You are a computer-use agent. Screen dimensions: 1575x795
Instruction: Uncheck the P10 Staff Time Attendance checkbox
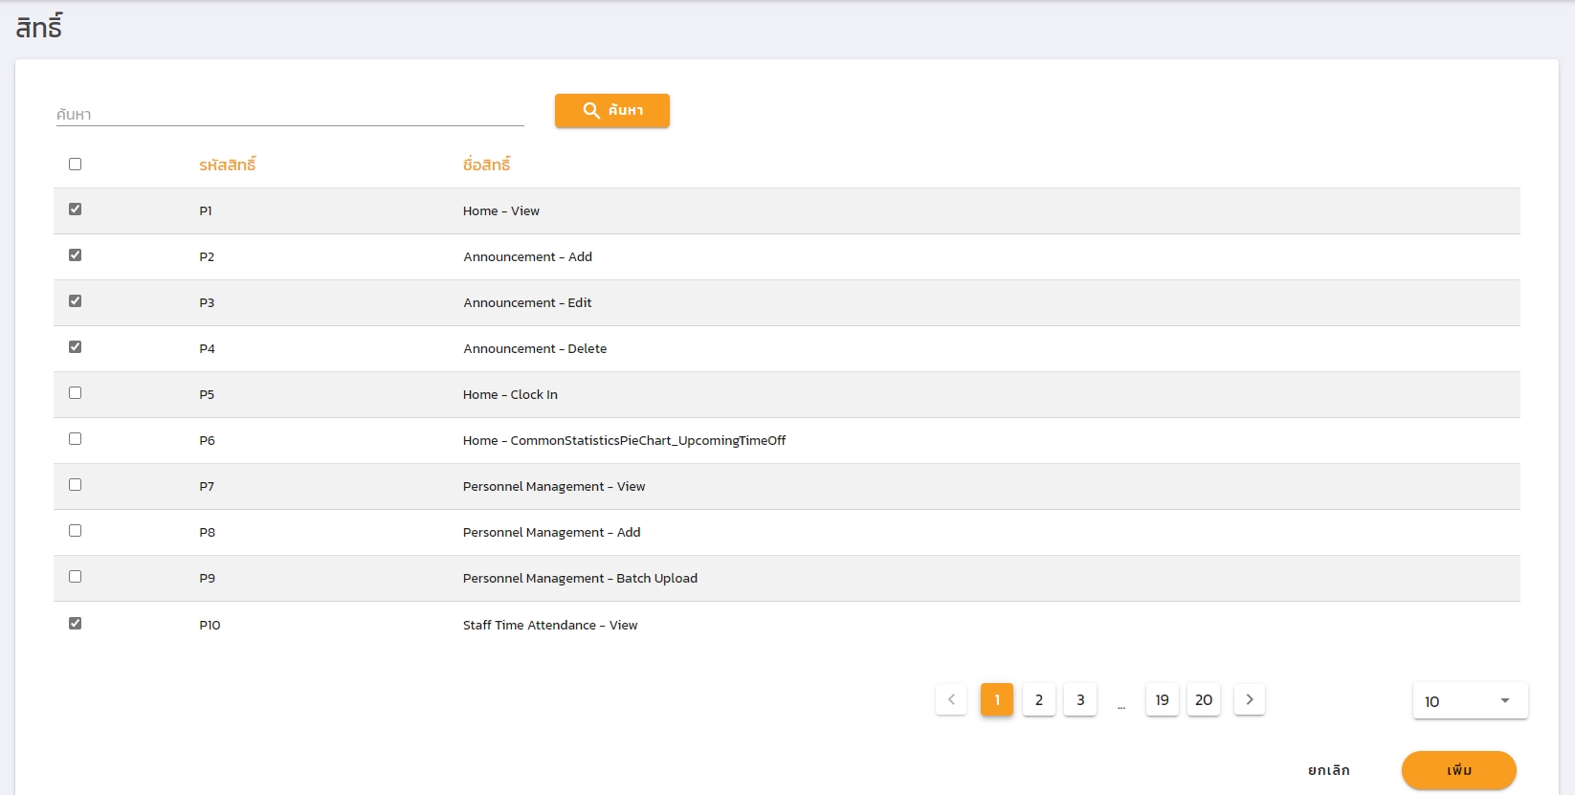(x=76, y=624)
